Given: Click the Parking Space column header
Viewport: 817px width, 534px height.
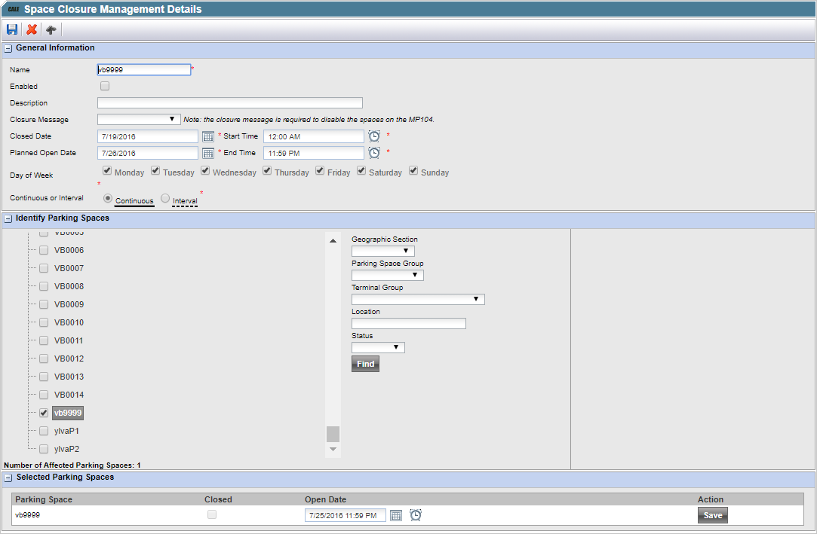Looking at the screenshot, I should tap(44, 499).
